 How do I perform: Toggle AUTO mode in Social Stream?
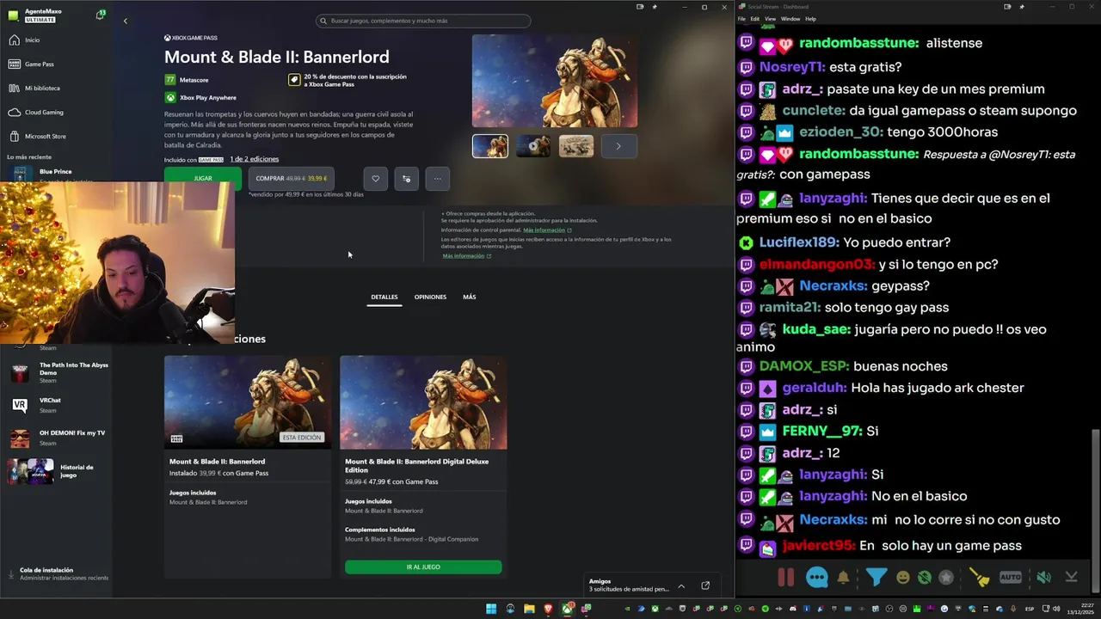[1011, 578]
